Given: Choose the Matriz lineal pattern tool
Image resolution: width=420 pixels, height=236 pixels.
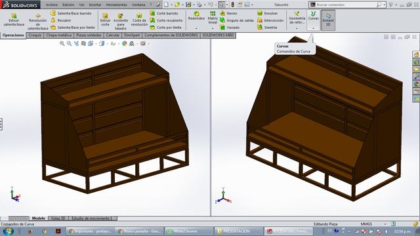Looking at the screenshot, I should 213,18.
